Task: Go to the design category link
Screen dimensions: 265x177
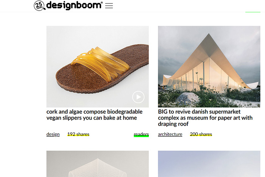Action: point(53,134)
